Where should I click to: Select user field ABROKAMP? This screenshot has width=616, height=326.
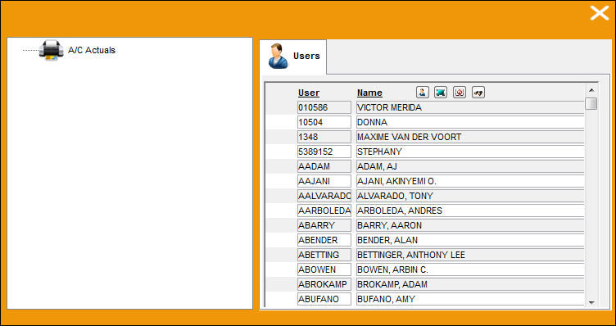pos(324,284)
